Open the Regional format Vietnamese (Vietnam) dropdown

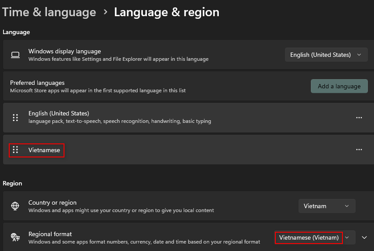point(315,237)
